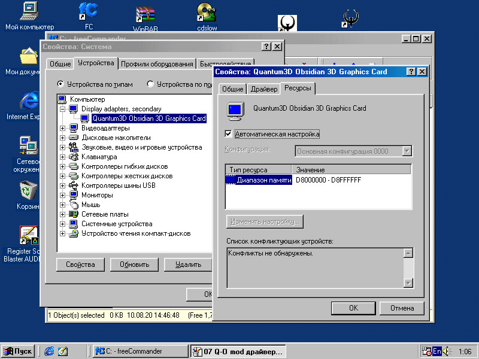Switch to freeCommander taskbar button
The height and width of the screenshot is (359, 479).
click(x=141, y=351)
